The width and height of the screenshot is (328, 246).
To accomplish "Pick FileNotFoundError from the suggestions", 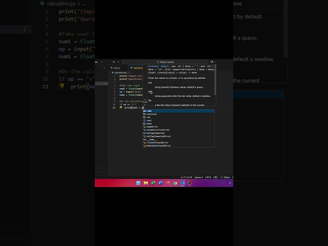I will click(x=179, y=142).
